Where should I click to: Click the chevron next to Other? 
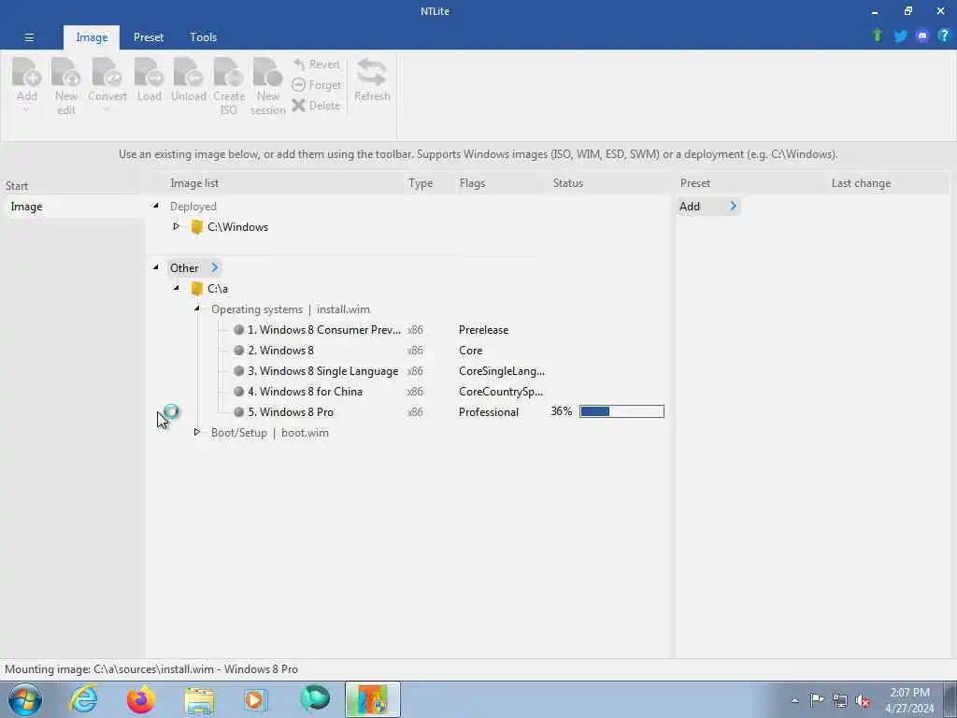coord(214,267)
